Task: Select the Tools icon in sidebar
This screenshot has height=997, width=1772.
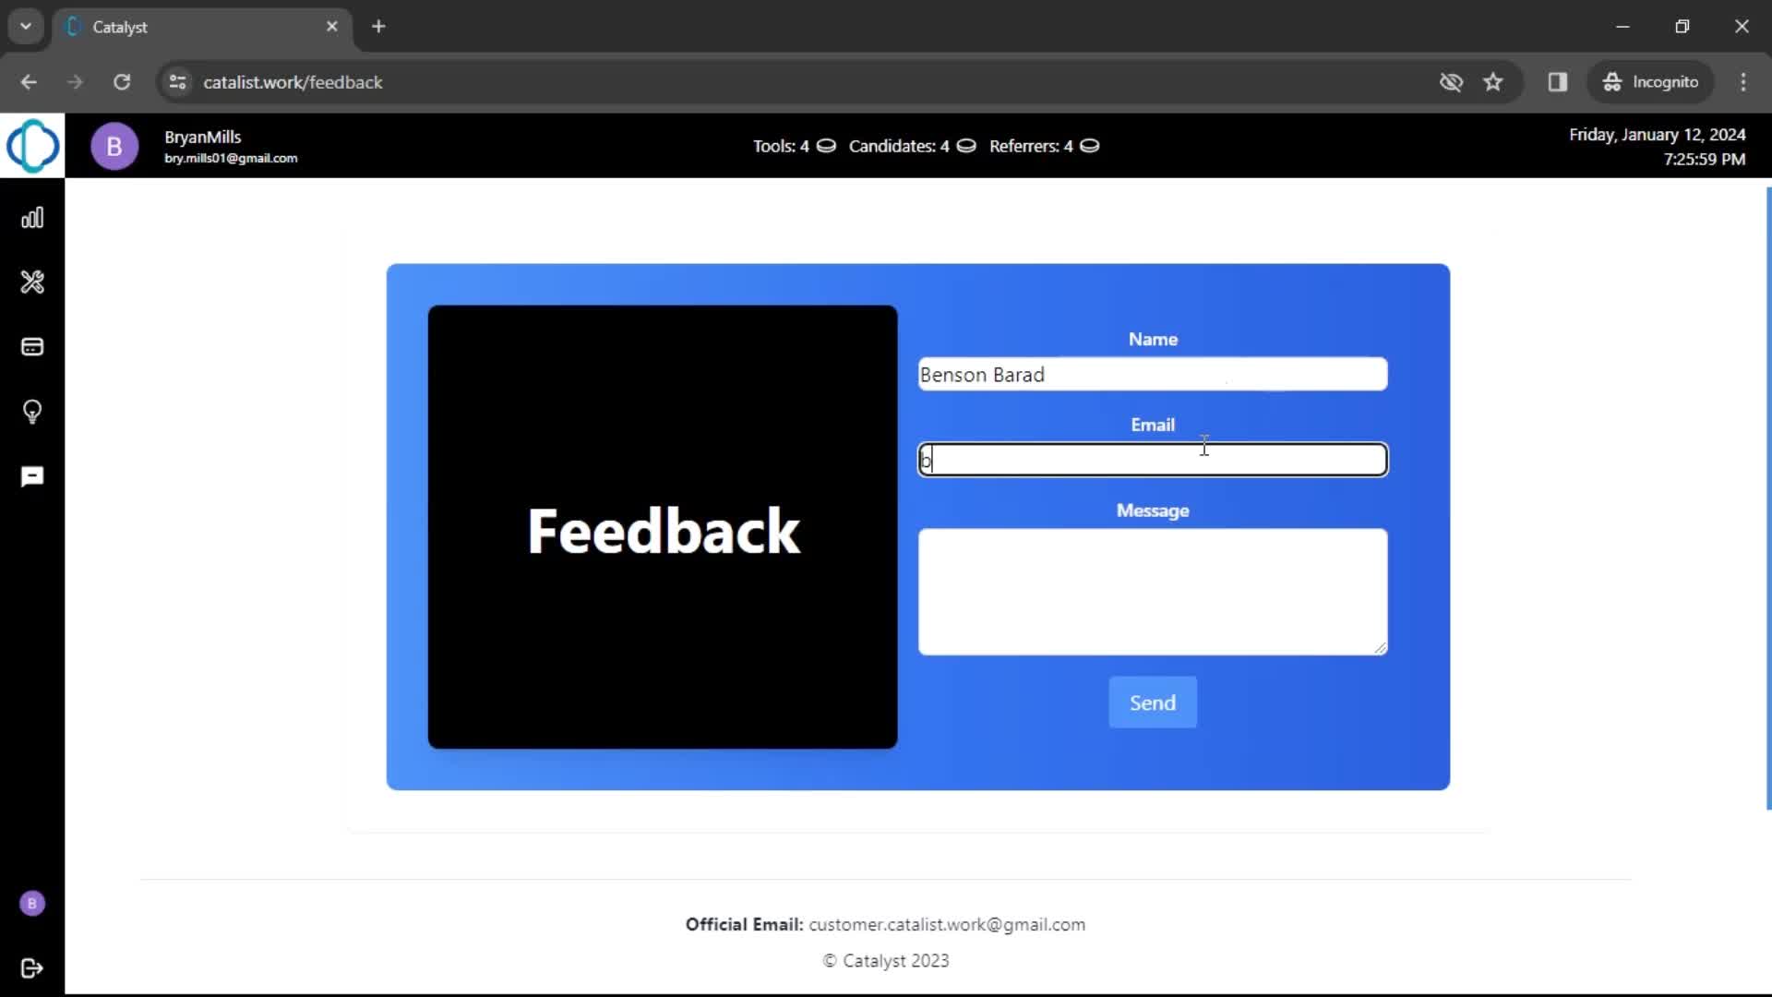Action: (33, 282)
